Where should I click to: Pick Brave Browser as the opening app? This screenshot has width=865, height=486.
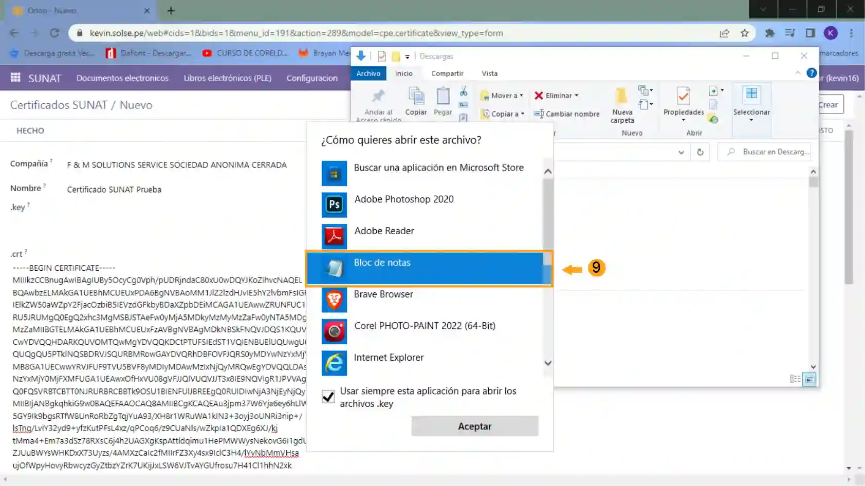pyautogui.click(x=429, y=300)
